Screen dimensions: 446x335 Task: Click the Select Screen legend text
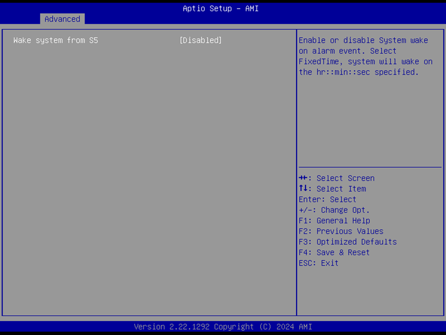pyautogui.click(x=345, y=178)
